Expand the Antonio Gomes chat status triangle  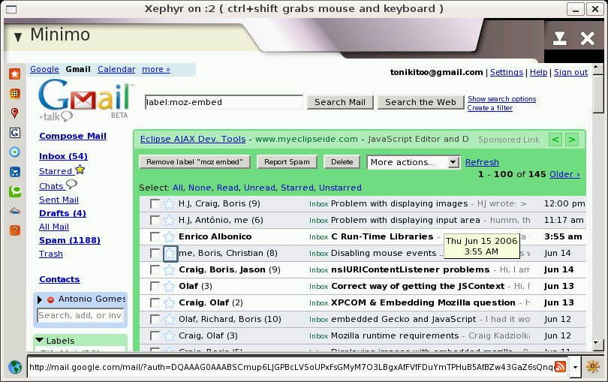point(40,299)
